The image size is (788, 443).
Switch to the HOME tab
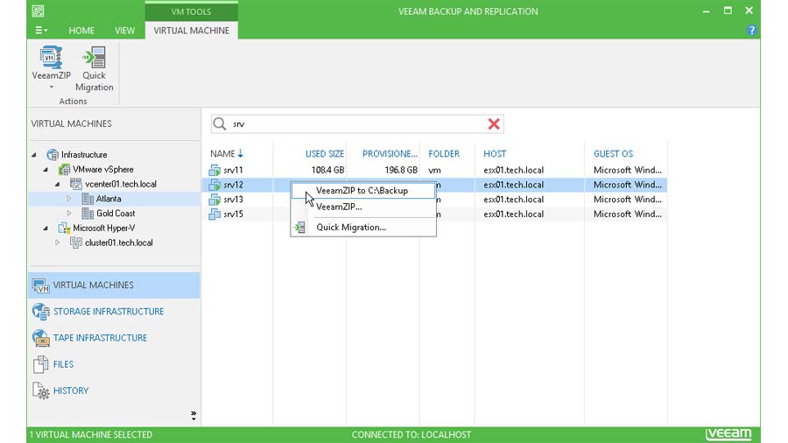[x=81, y=31]
